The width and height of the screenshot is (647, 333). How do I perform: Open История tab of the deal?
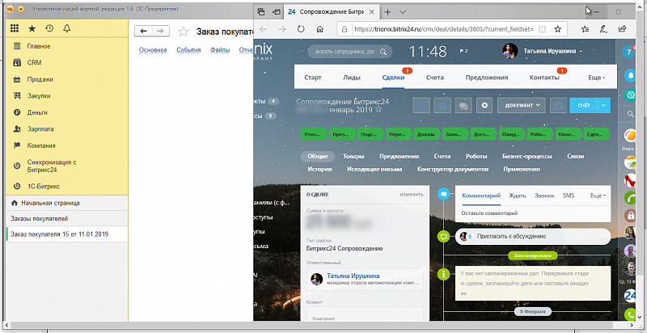[319, 169]
